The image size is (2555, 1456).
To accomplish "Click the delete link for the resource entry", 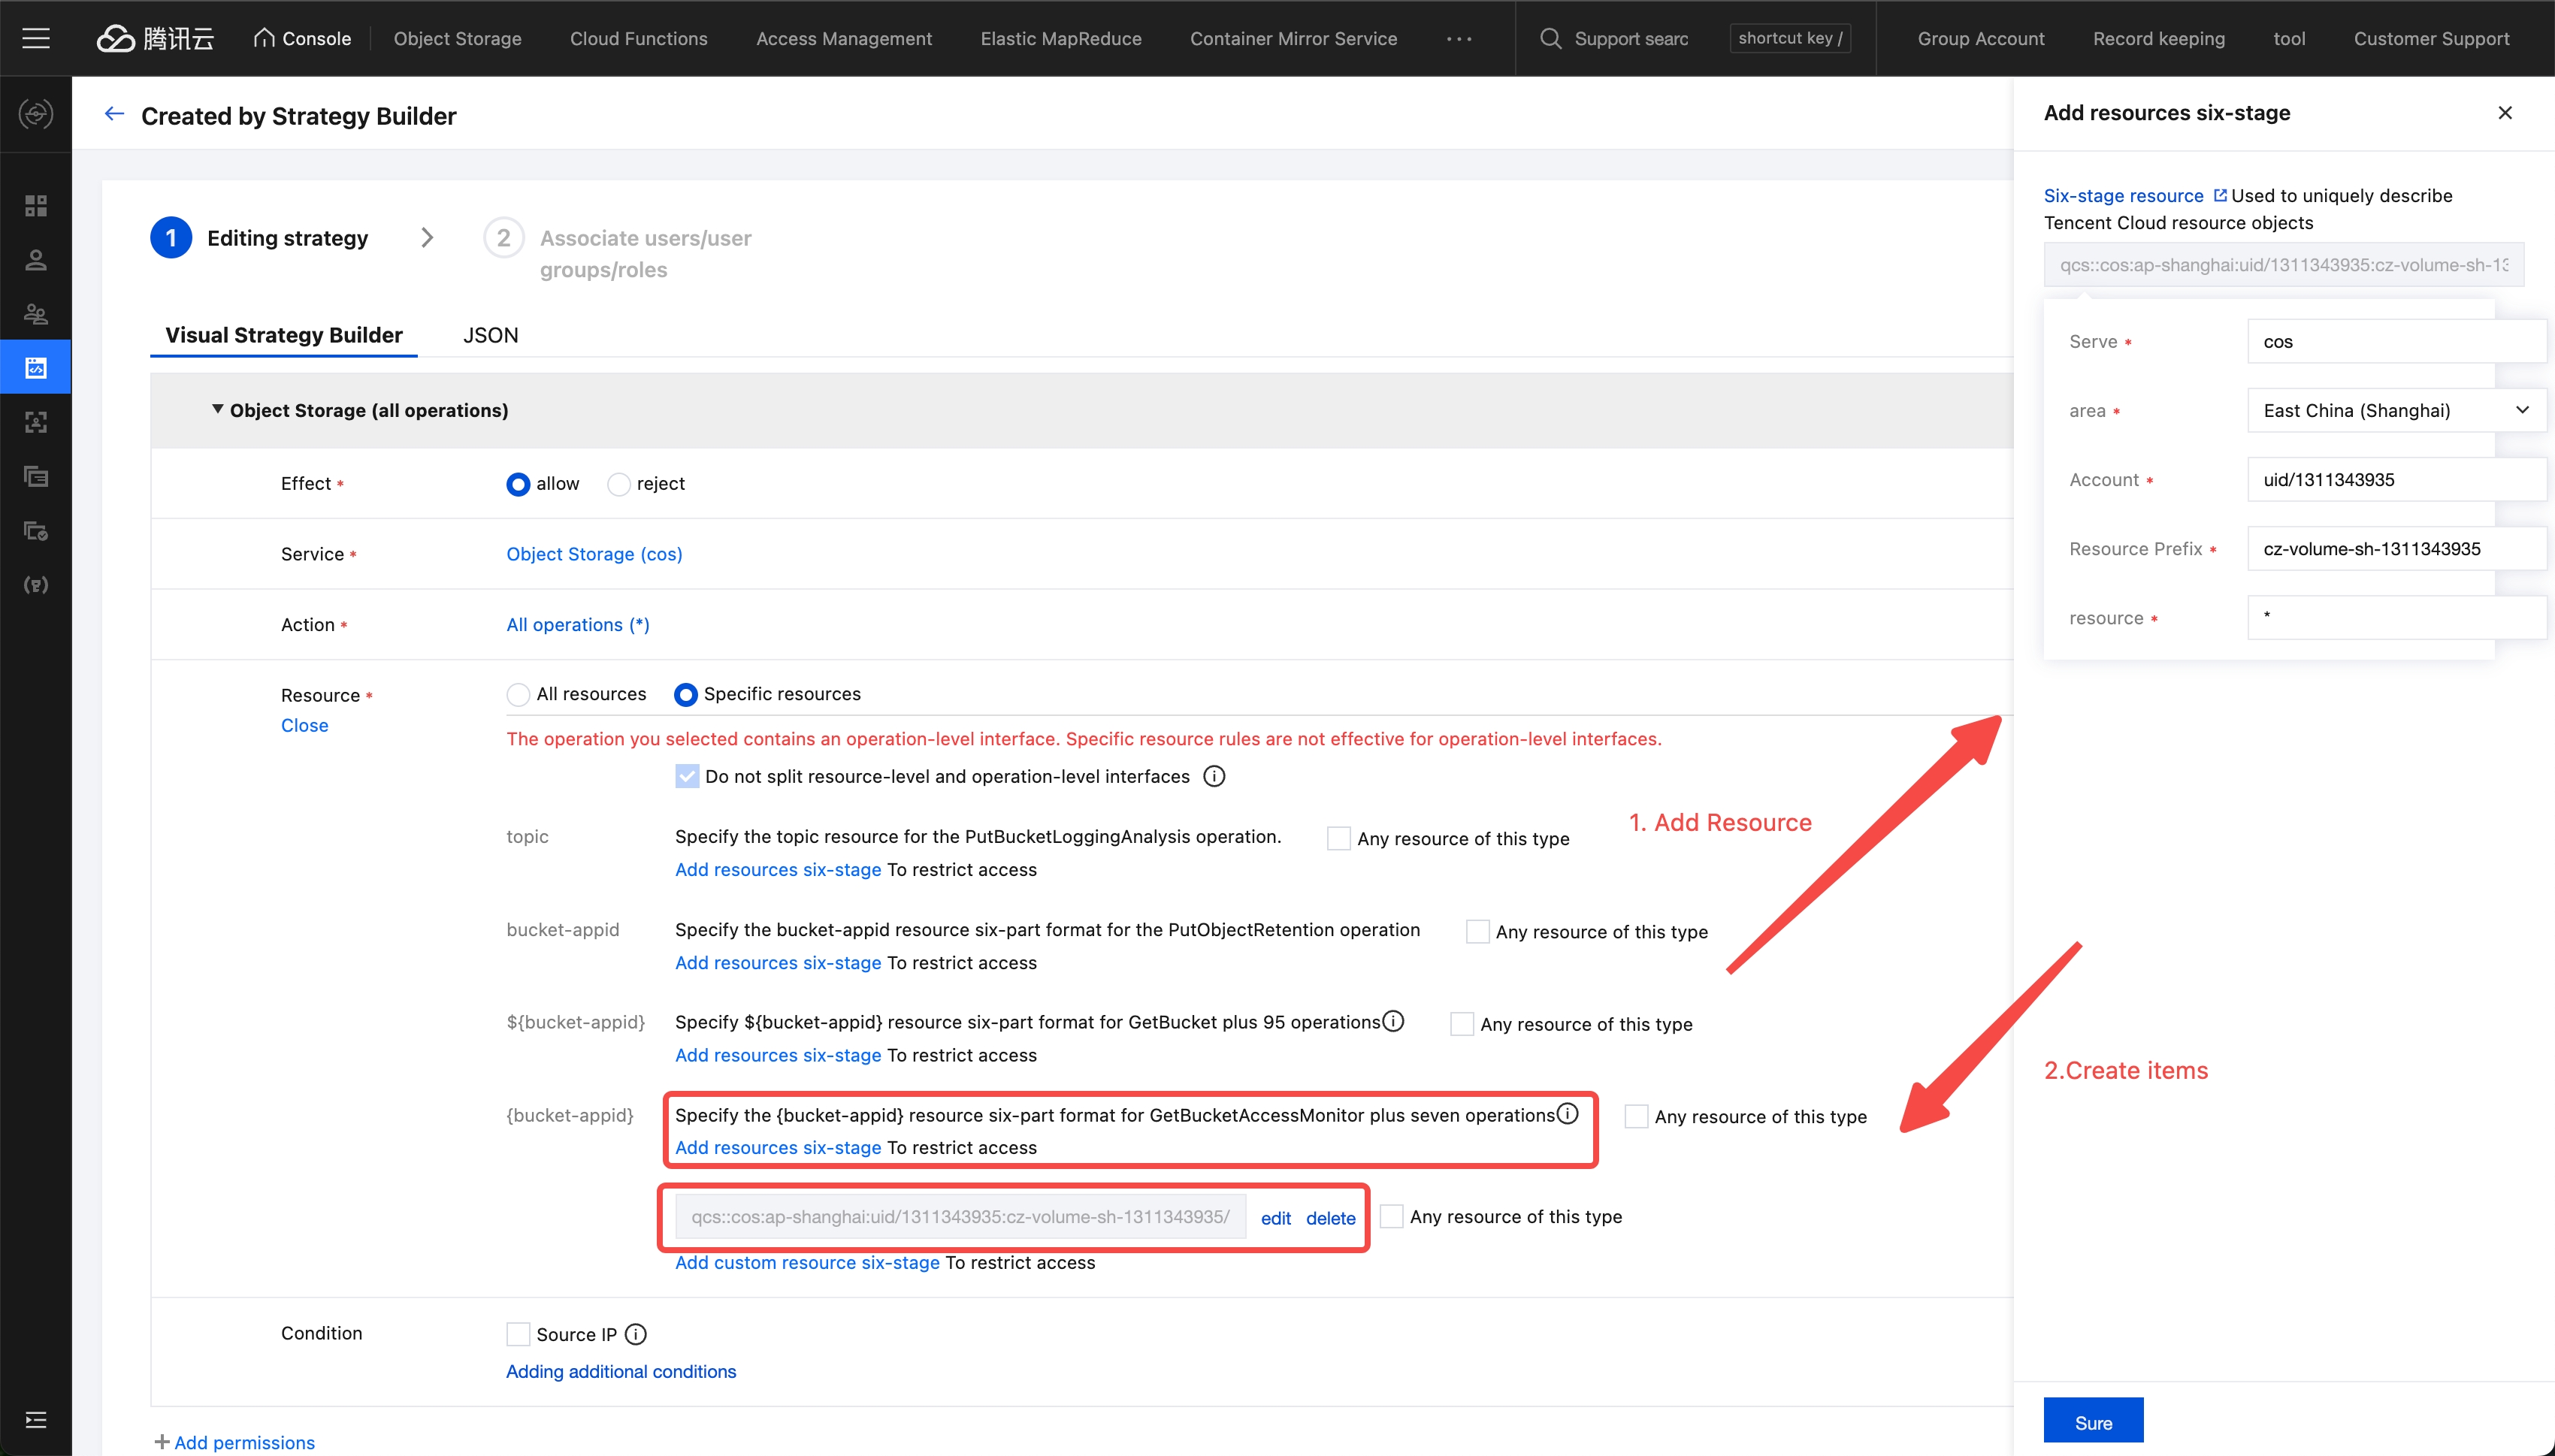I will (x=1330, y=1218).
